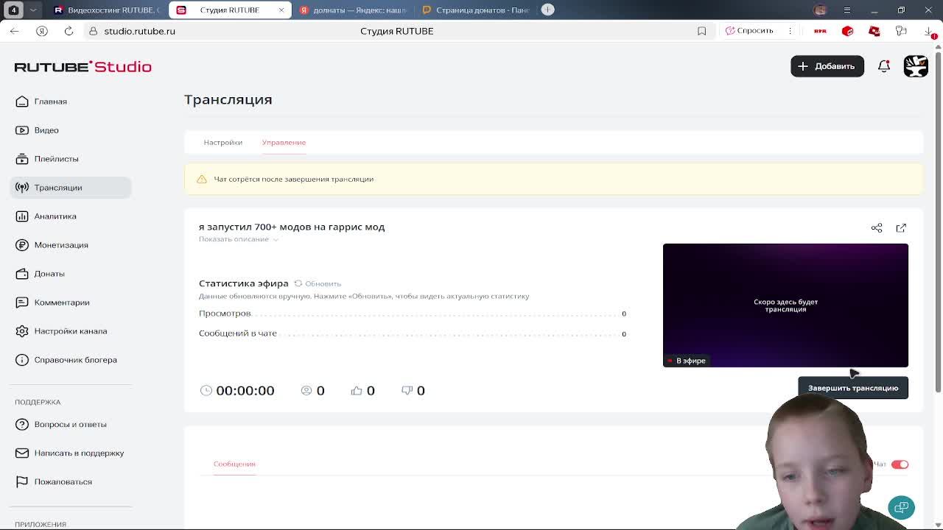Click the stream title text
The image size is (943, 530).
coord(292,227)
